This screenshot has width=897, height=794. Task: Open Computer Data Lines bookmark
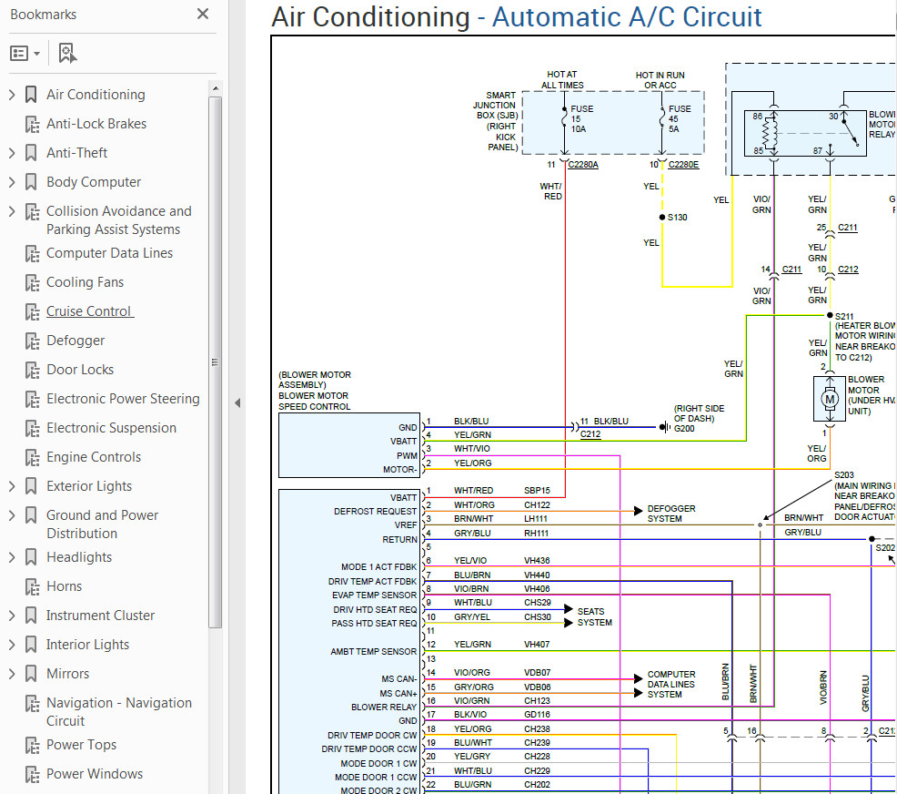click(109, 253)
